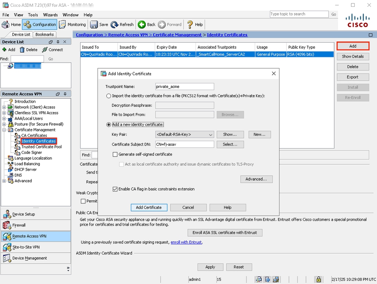
Task: Click the Show Details button
Action: coord(353,57)
